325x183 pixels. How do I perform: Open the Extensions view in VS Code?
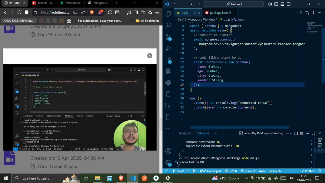coord(168,60)
